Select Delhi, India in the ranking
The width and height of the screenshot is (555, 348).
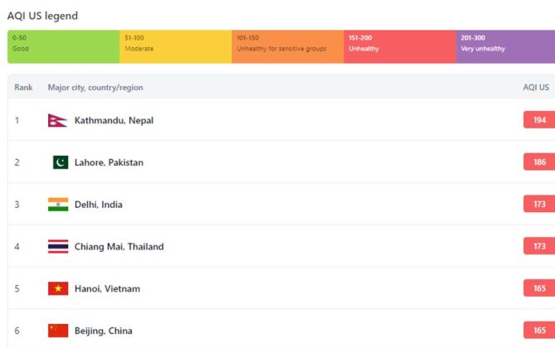pyautogui.click(x=98, y=205)
